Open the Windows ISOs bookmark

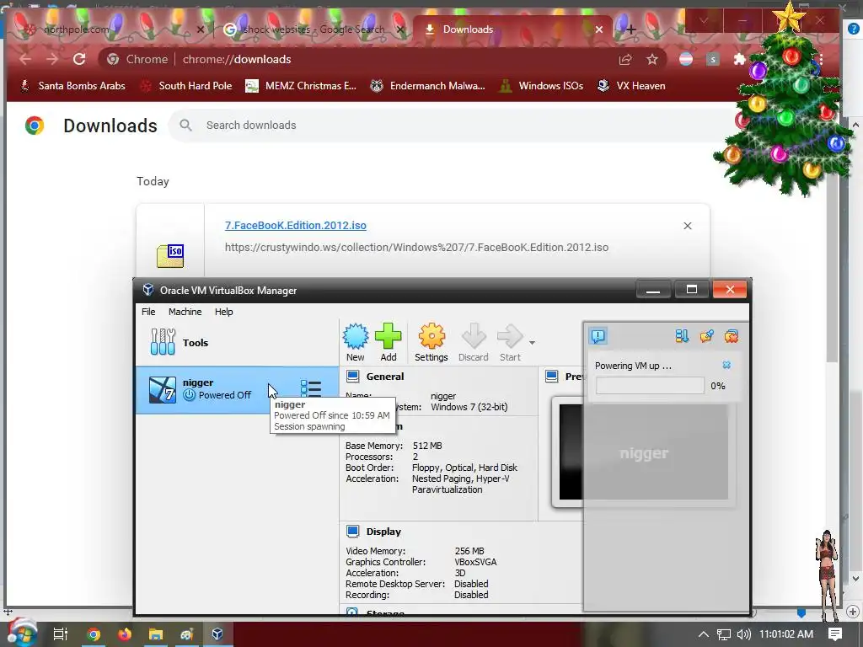tap(541, 86)
